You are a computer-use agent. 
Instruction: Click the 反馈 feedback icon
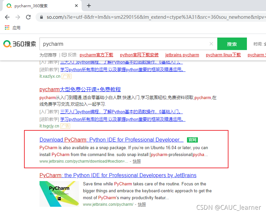click(x=64, y=55)
